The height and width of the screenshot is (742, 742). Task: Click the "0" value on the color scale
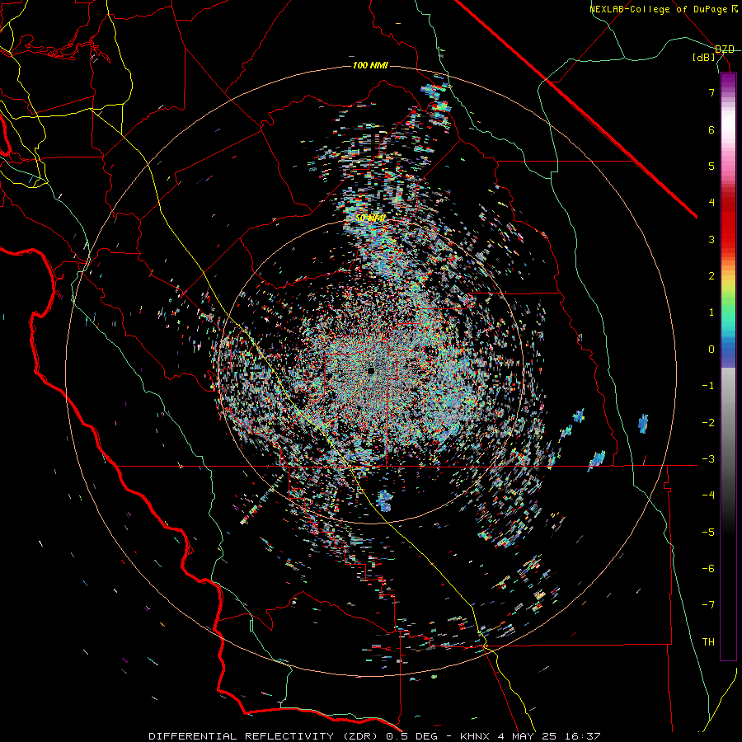711,350
